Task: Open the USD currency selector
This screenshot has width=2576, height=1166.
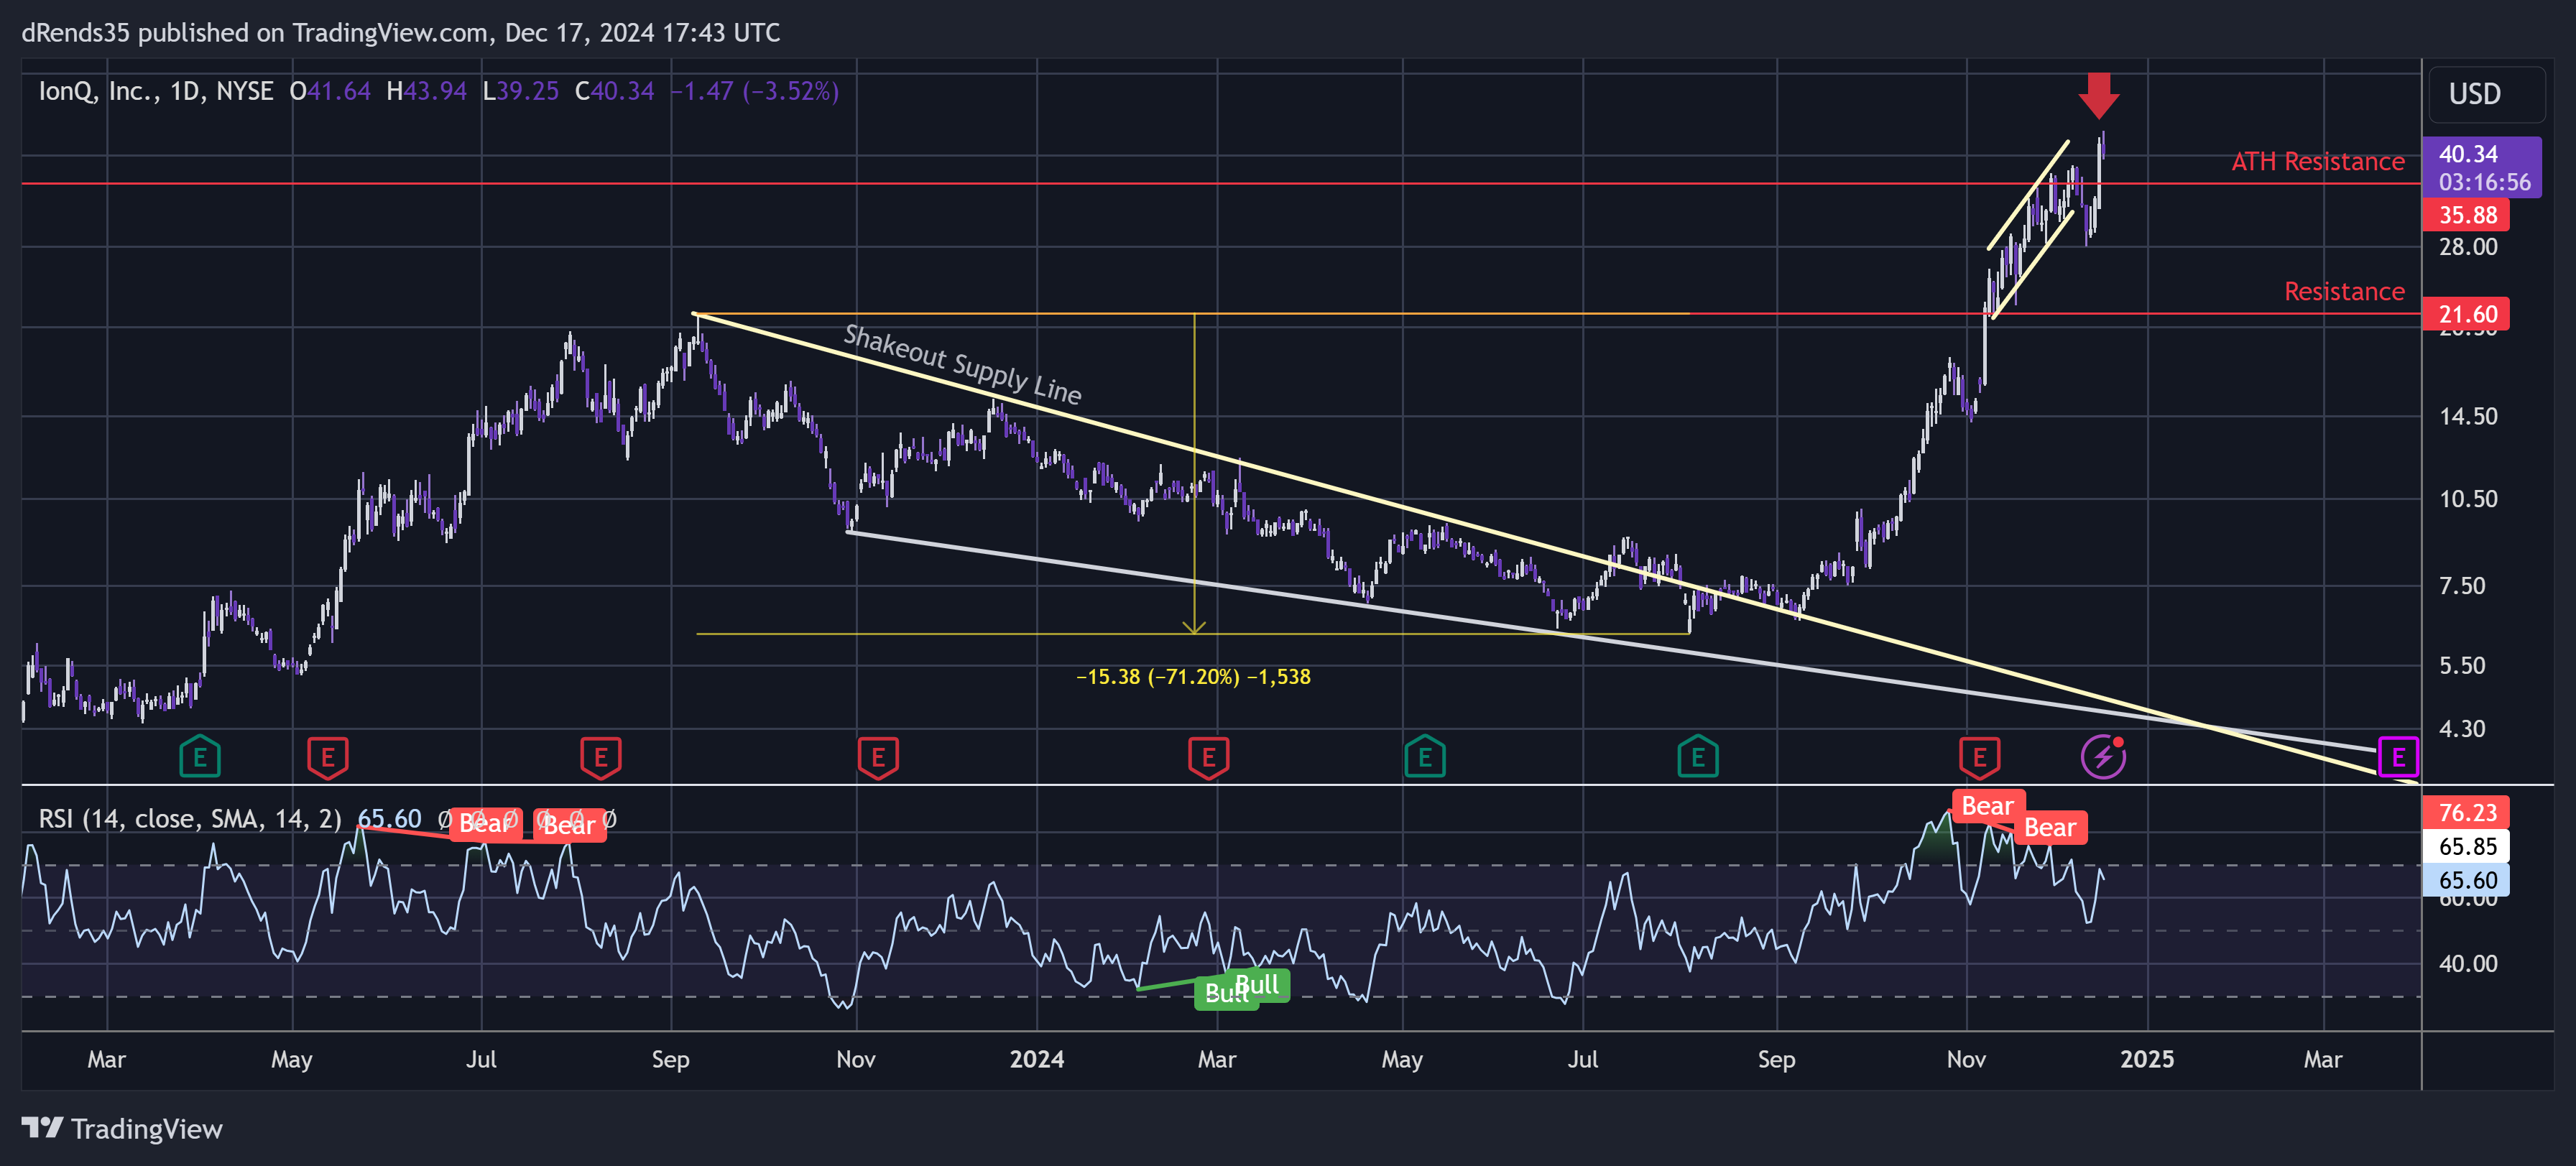Action: 2487,94
